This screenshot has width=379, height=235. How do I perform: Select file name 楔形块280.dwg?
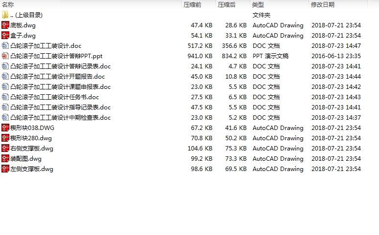tap(31, 138)
